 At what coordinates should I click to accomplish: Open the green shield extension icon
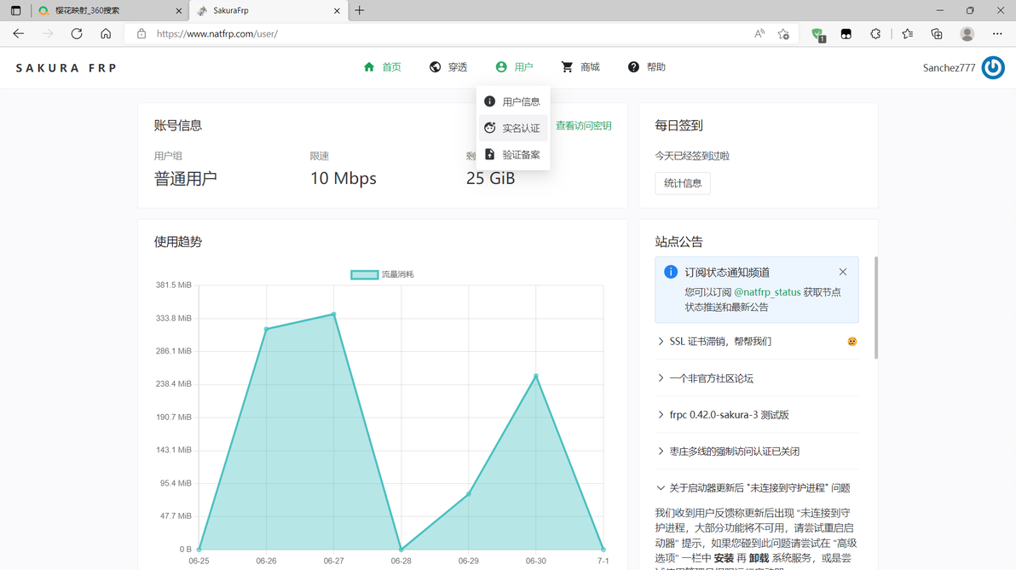coord(817,34)
